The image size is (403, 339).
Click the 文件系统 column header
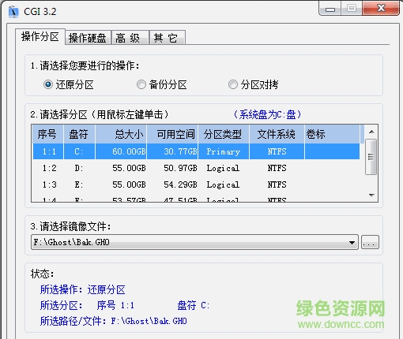(x=277, y=134)
